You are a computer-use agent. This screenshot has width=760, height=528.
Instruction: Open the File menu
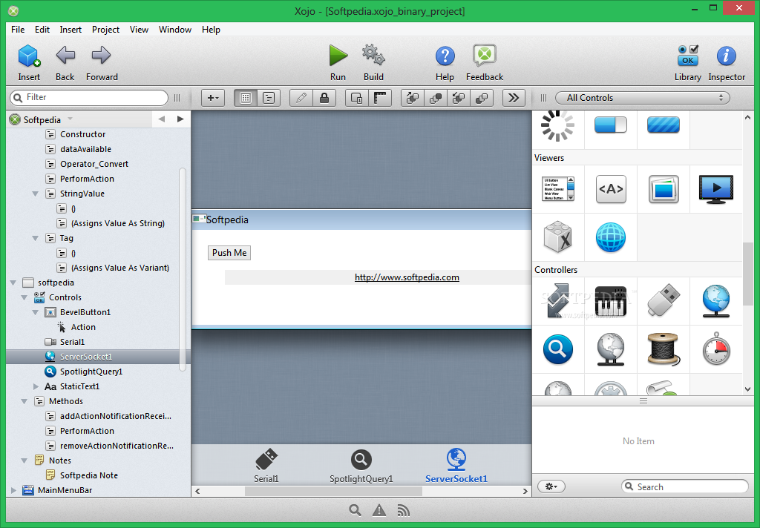(x=18, y=30)
